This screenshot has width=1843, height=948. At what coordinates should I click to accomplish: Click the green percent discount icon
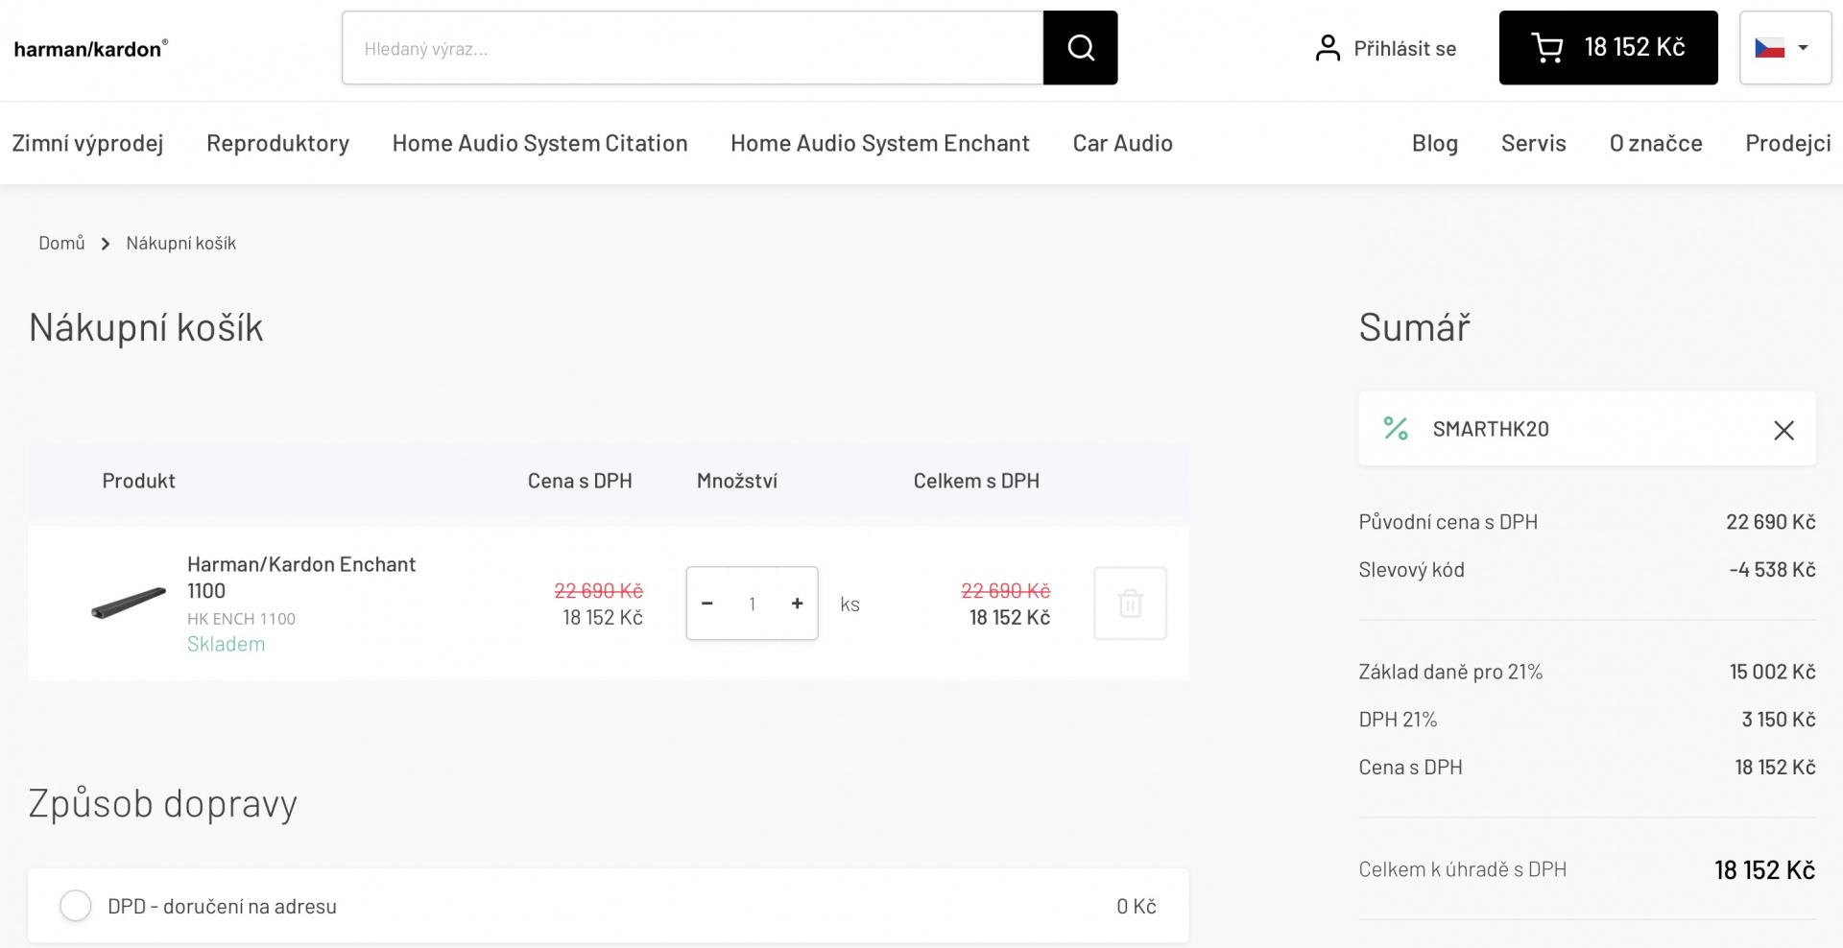(x=1395, y=429)
